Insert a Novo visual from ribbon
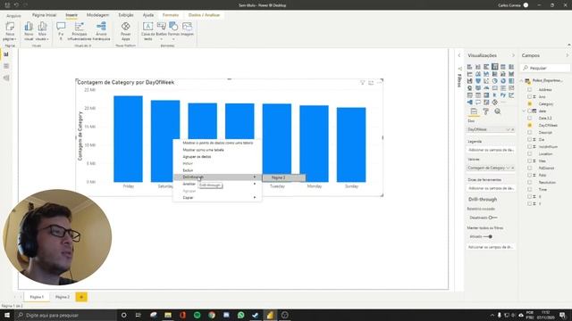 pos(29,31)
